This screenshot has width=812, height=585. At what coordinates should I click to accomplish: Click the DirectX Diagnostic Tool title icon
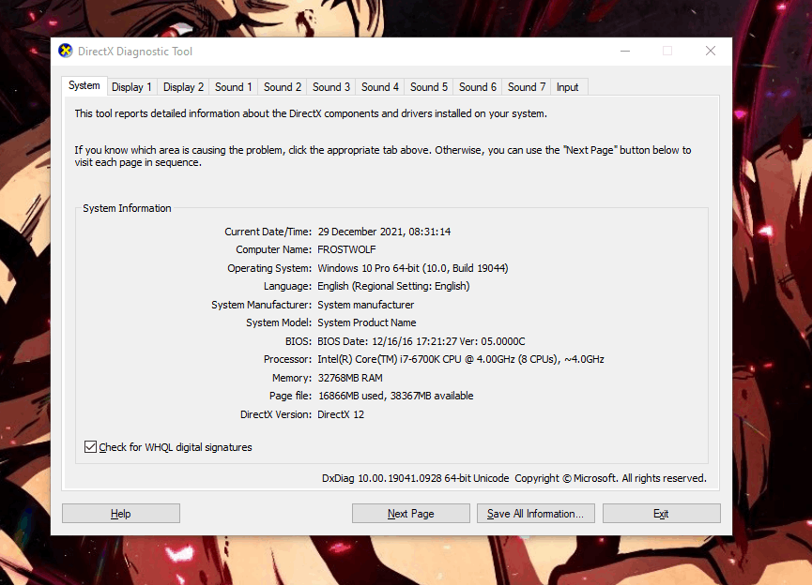click(66, 51)
